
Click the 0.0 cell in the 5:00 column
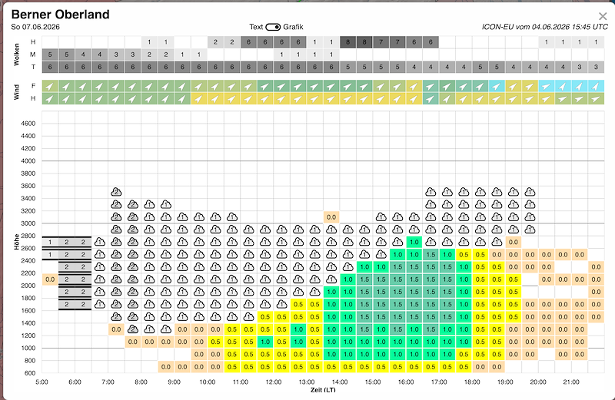tap(50, 279)
